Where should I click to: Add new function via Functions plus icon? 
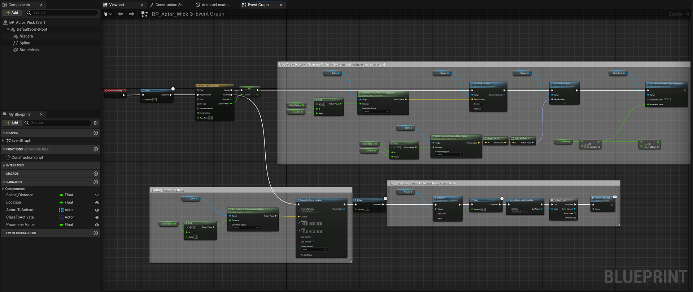click(x=96, y=149)
